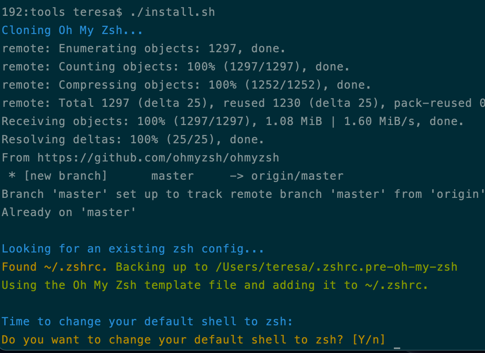Viewport: 485px width, 353px height.
Task: Click the "Already on 'master'" line
Action: pos(69,213)
